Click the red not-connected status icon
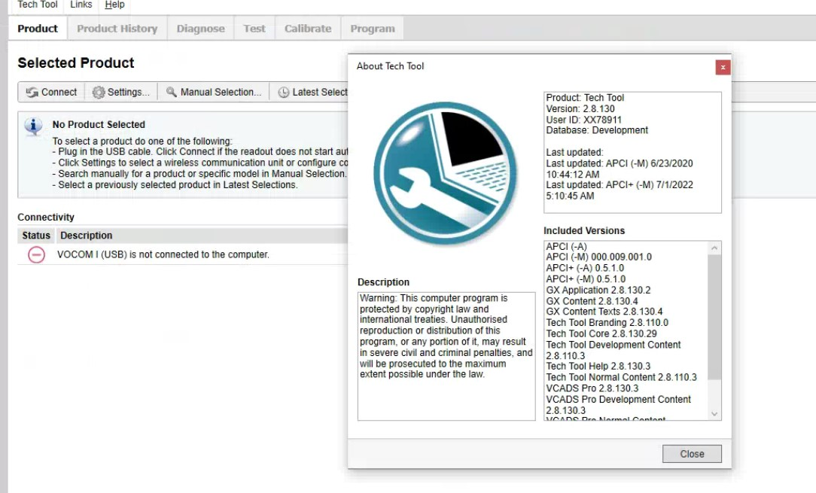The image size is (816, 493). pos(36,254)
